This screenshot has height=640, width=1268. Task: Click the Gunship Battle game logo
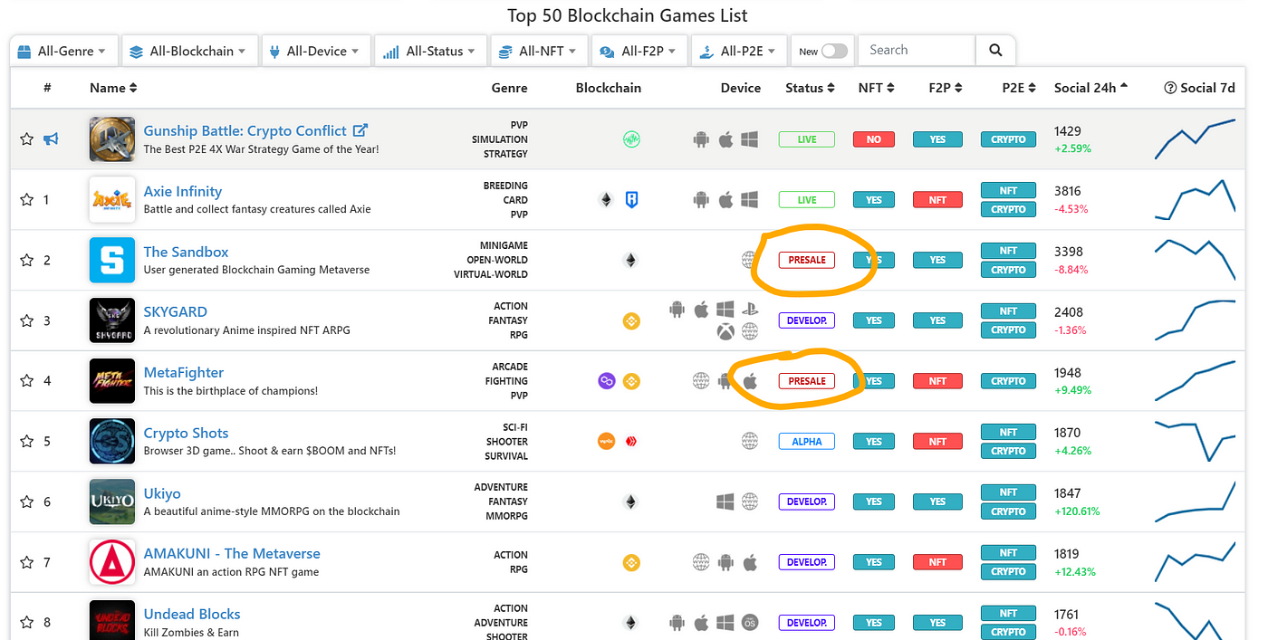pos(112,139)
